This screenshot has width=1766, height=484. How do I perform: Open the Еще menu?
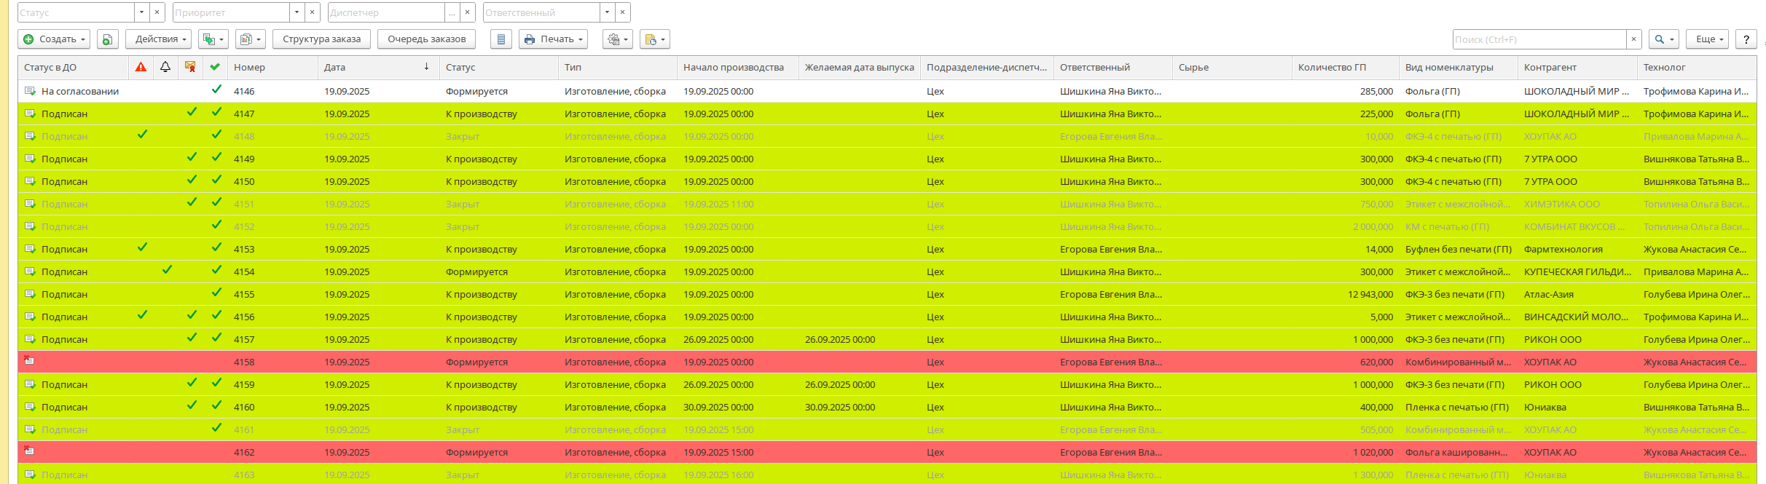point(1709,39)
